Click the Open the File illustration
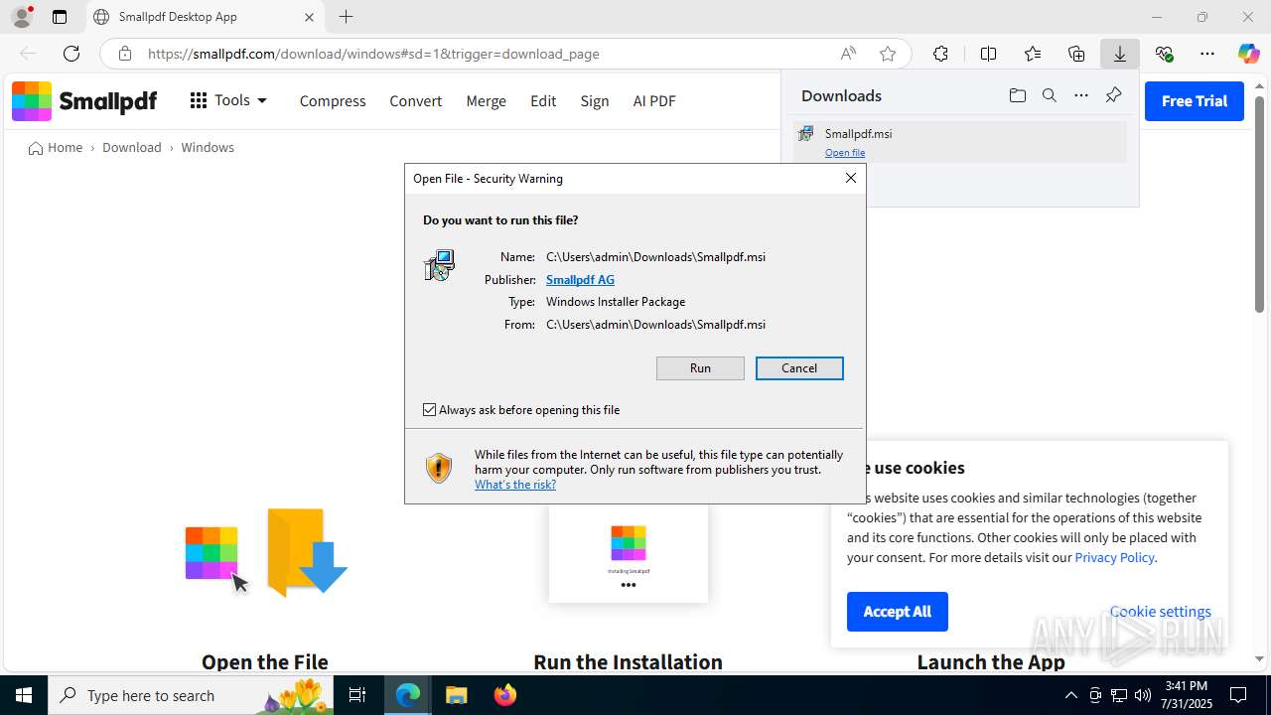The image size is (1271, 715). [x=266, y=552]
